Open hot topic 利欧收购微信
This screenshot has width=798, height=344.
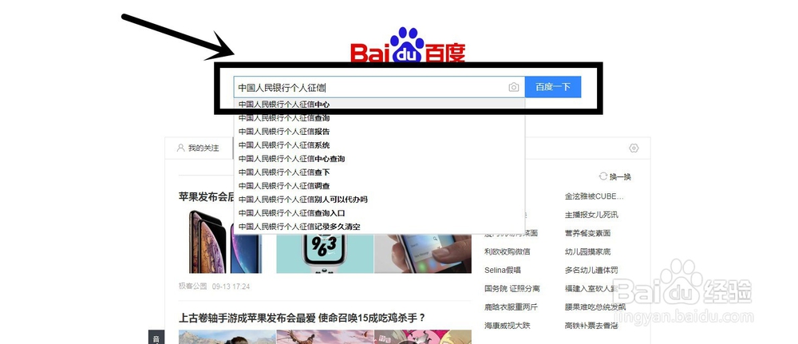508,251
